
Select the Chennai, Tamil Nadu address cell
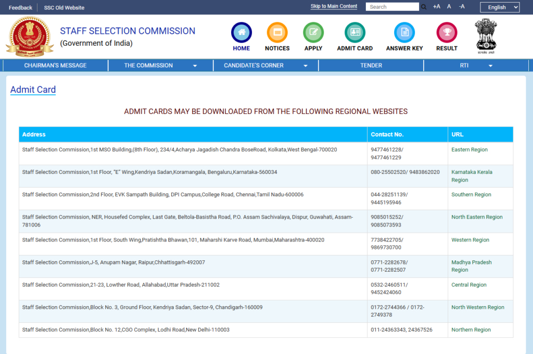(x=193, y=198)
